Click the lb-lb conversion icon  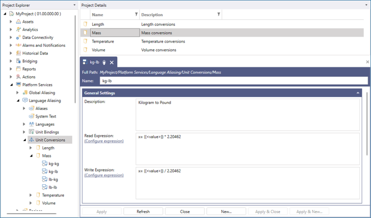click(45, 187)
